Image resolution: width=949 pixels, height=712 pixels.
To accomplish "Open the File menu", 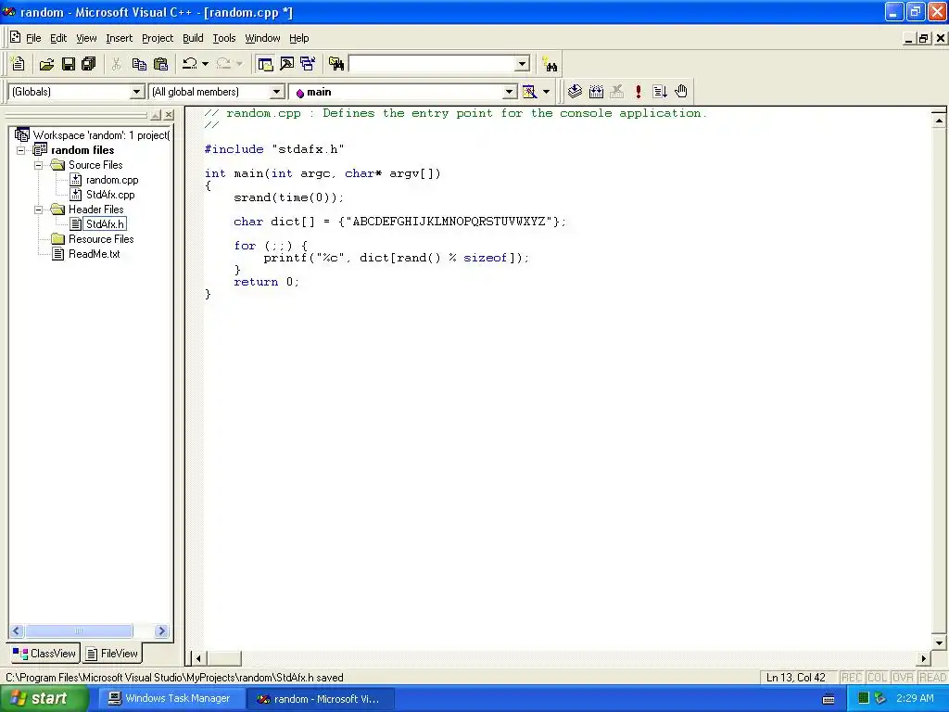I will point(33,38).
